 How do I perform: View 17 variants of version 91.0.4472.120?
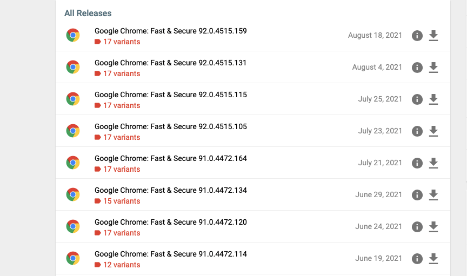click(117, 233)
